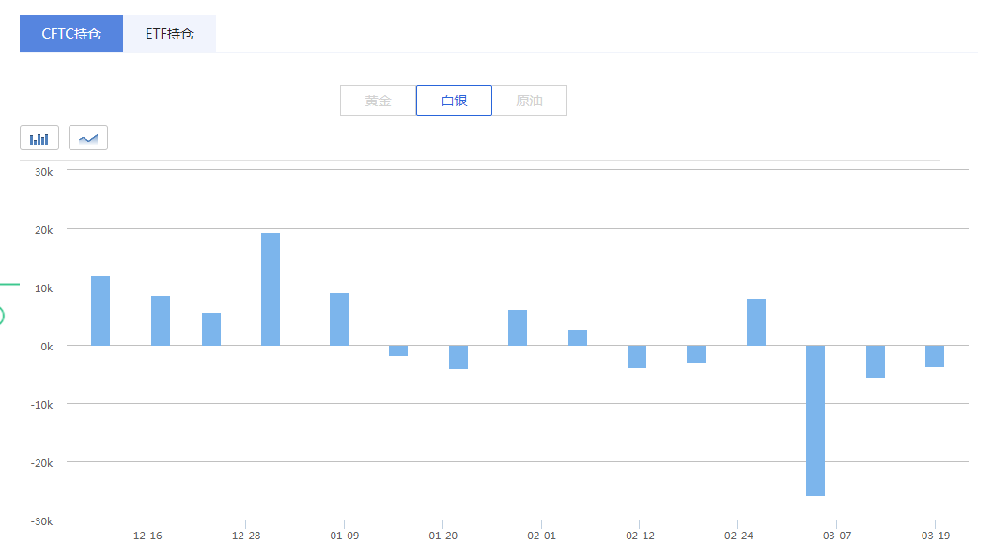Click the y-axis label 0k

[47, 347]
